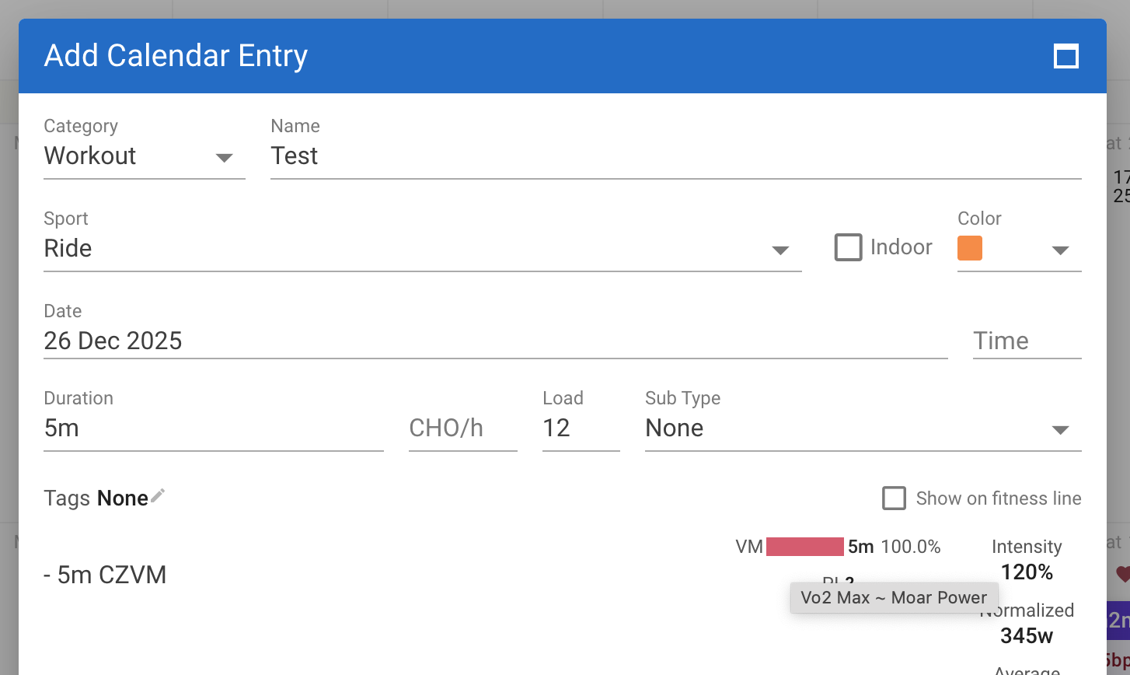Select the orange color swatch
Image resolution: width=1130 pixels, height=675 pixels.
click(970, 248)
